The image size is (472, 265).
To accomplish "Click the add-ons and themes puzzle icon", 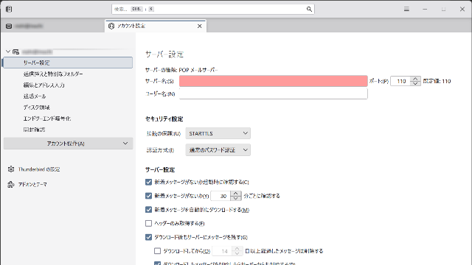I will [x=11, y=184].
